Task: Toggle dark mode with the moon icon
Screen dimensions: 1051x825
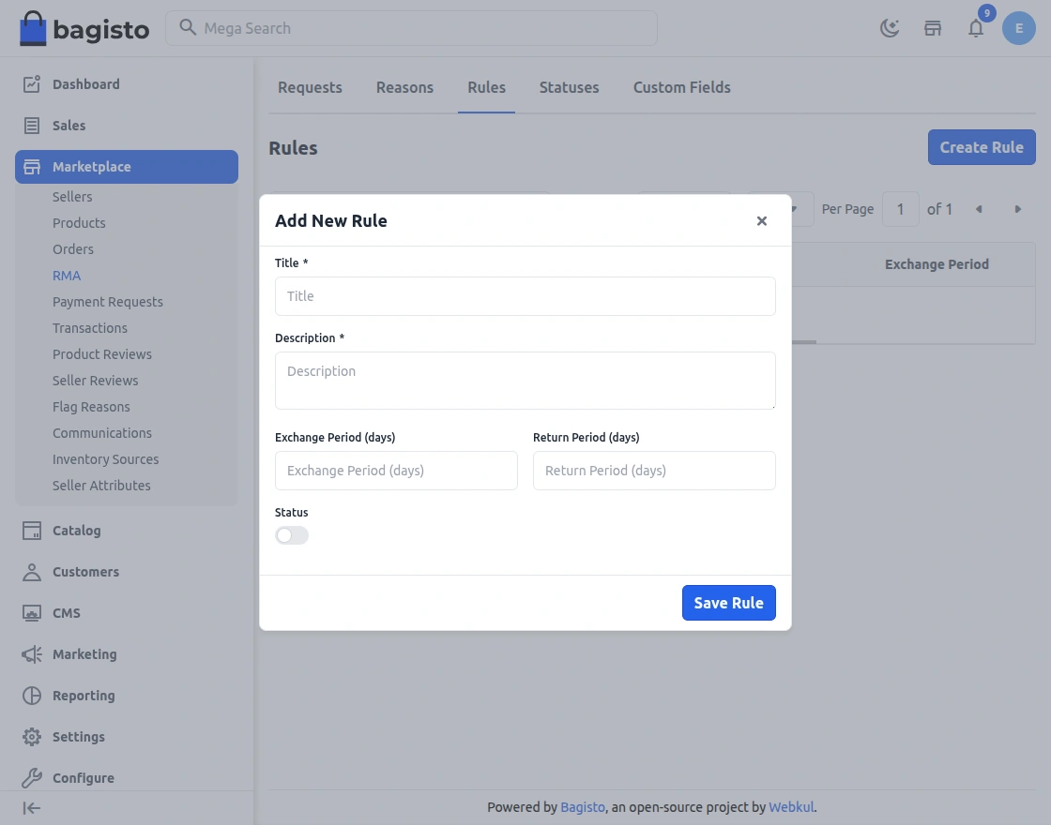Action: click(x=890, y=28)
